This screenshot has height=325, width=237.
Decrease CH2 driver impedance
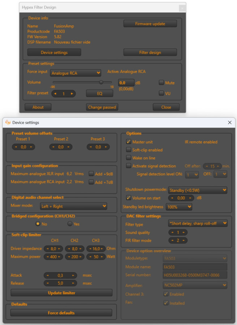(69, 249)
